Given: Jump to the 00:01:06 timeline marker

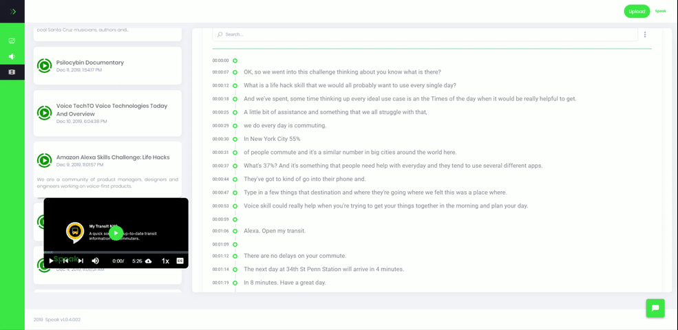Looking at the screenshot, I should (x=235, y=231).
